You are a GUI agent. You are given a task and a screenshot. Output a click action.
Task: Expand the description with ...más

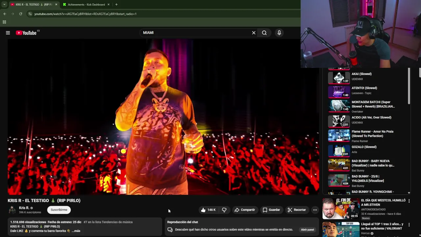76,231
